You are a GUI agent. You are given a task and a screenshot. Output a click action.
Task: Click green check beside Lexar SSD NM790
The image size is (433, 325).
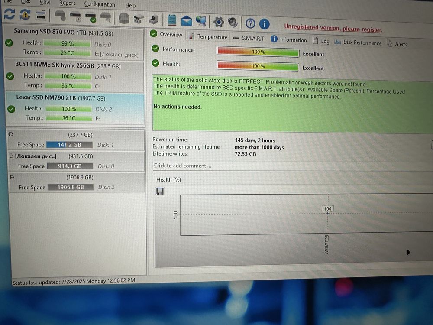click(11, 109)
